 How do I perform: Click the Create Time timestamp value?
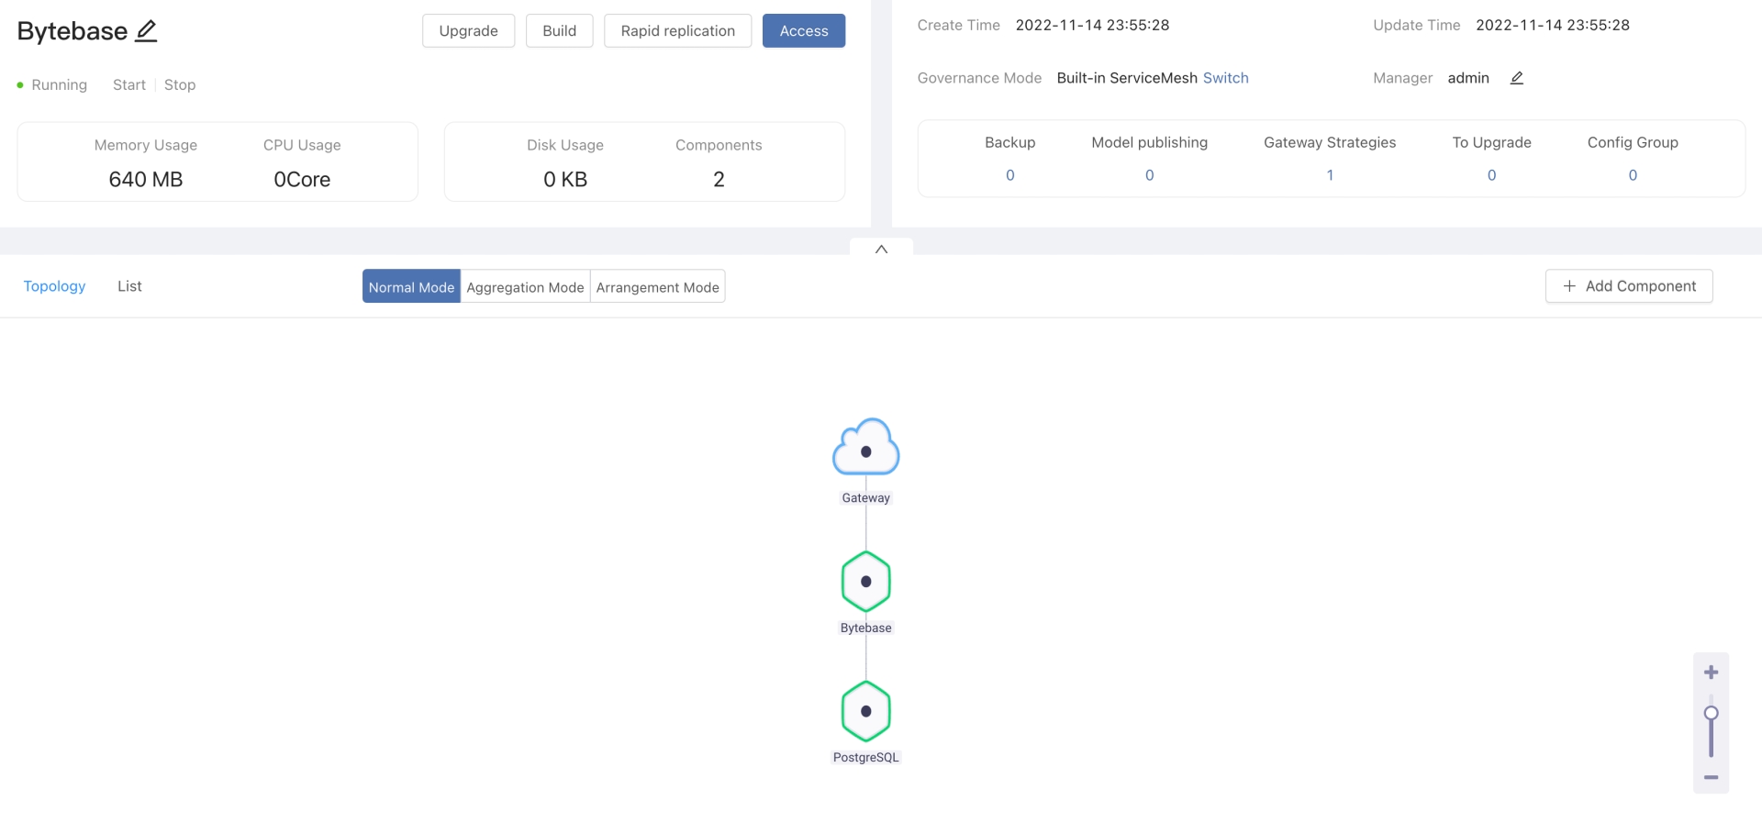click(1092, 25)
